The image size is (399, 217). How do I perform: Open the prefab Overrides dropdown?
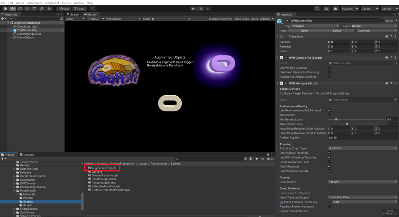[376, 31]
